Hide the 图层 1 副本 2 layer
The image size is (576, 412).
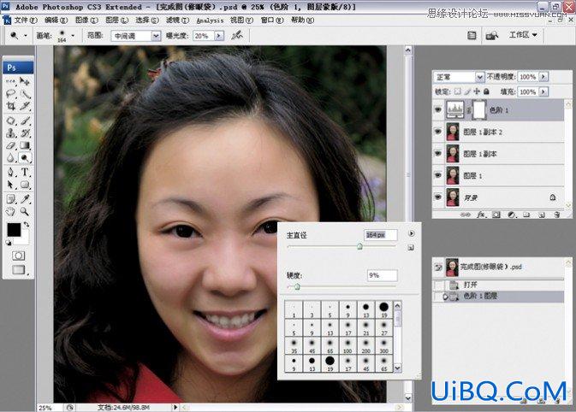tap(438, 132)
